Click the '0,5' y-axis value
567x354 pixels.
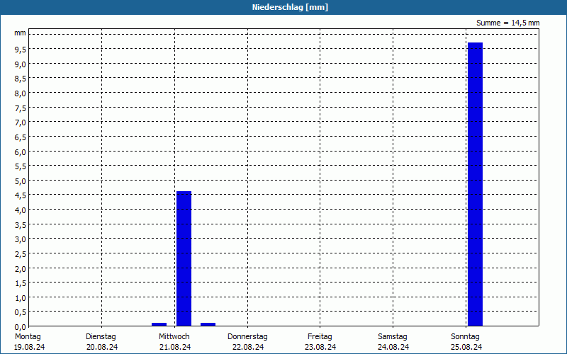coord(21,312)
